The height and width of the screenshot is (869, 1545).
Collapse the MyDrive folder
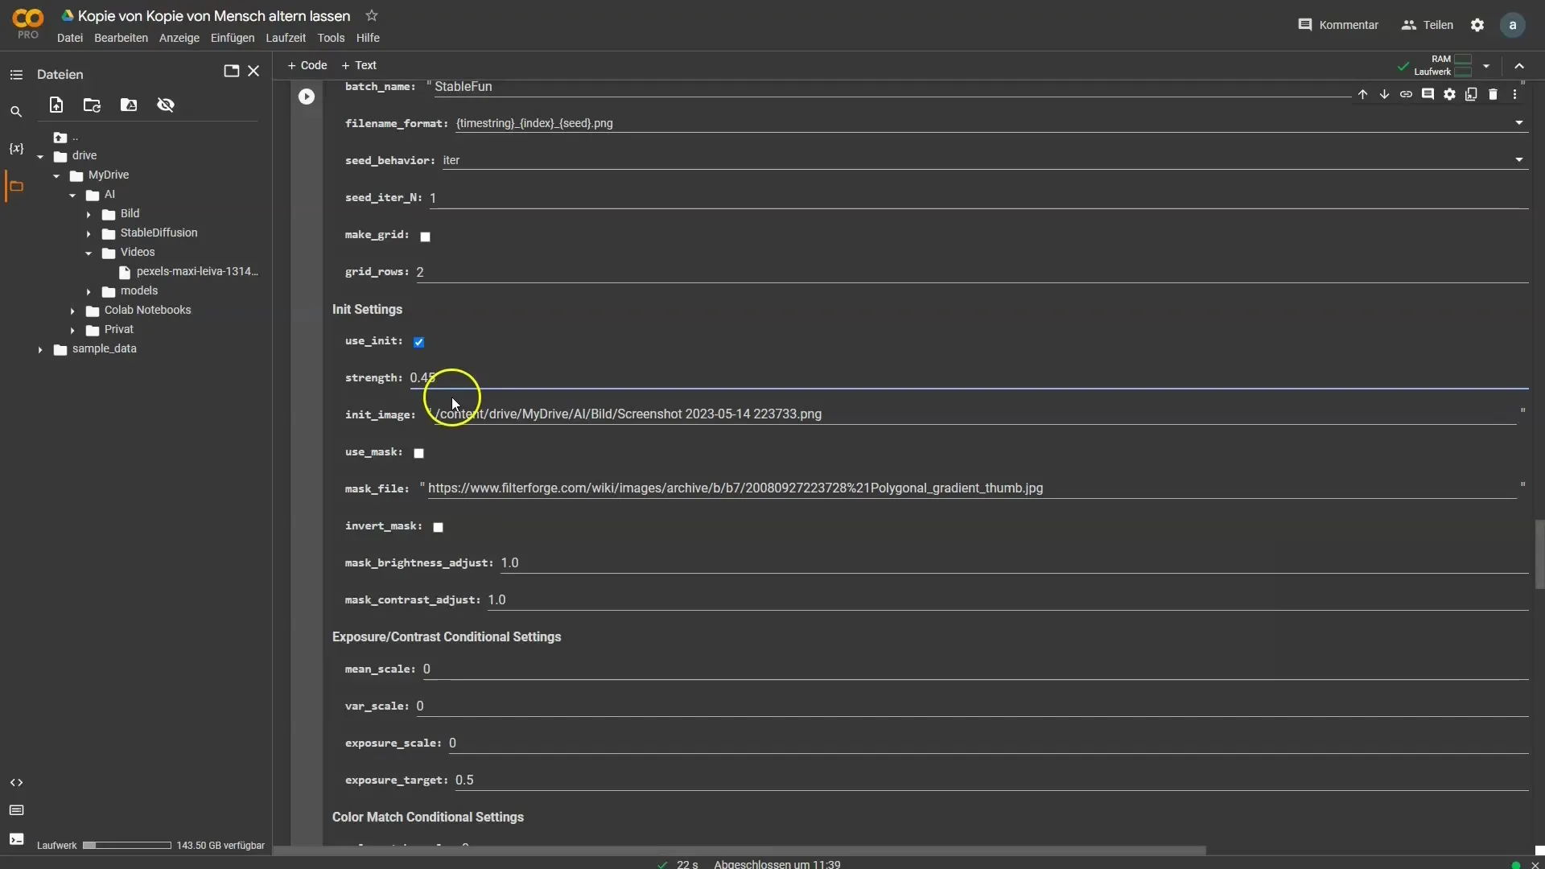tap(56, 176)
